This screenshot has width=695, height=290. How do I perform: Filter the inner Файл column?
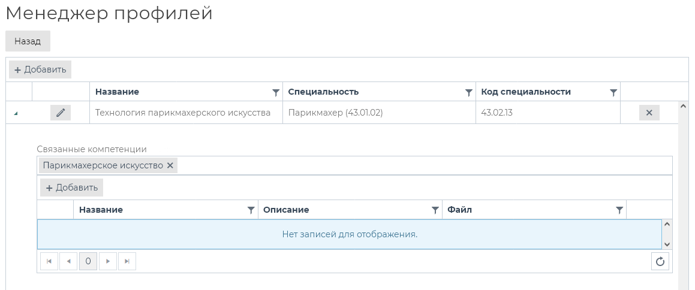(619, 210)
